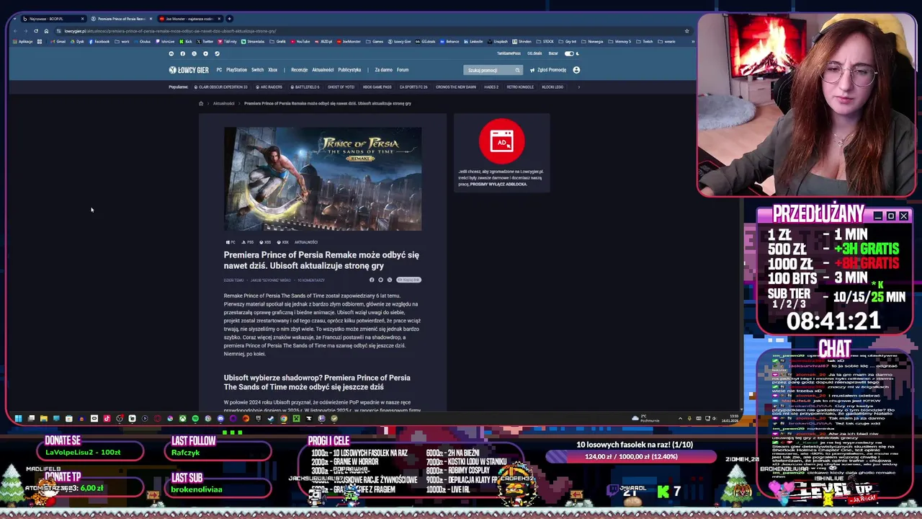This screenshot has height=519, width=922.
Task: Click the Zgłoś Promocję tag icon
Action: pyautogui.click(x=532, y=70)
